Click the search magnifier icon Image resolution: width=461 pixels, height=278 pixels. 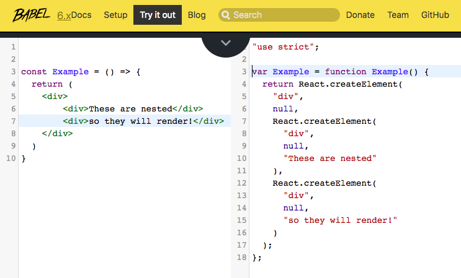(x=225, y=15)
